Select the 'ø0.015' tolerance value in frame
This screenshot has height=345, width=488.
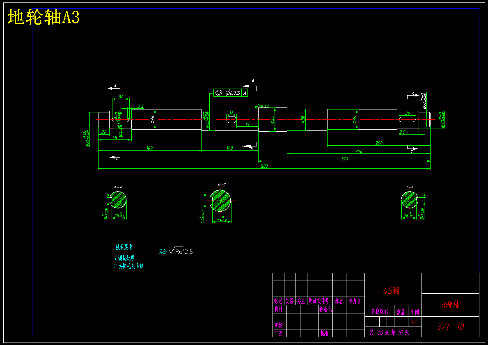coord(232,93)
